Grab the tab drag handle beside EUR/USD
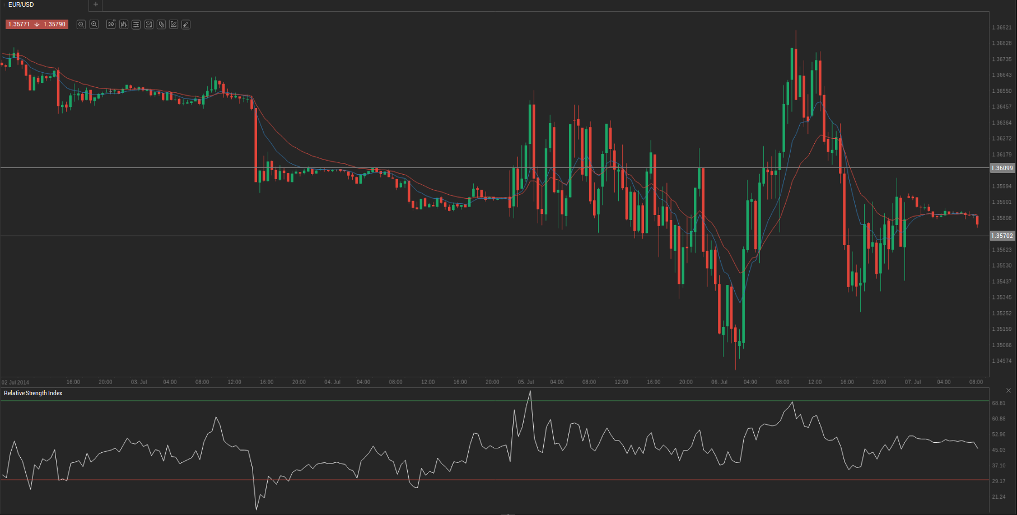The image size is (1017, 515). coord(4,4)
